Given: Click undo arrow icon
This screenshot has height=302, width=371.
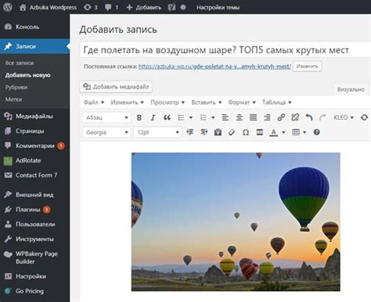Looking at the screenshot, I should click(309, 117).
